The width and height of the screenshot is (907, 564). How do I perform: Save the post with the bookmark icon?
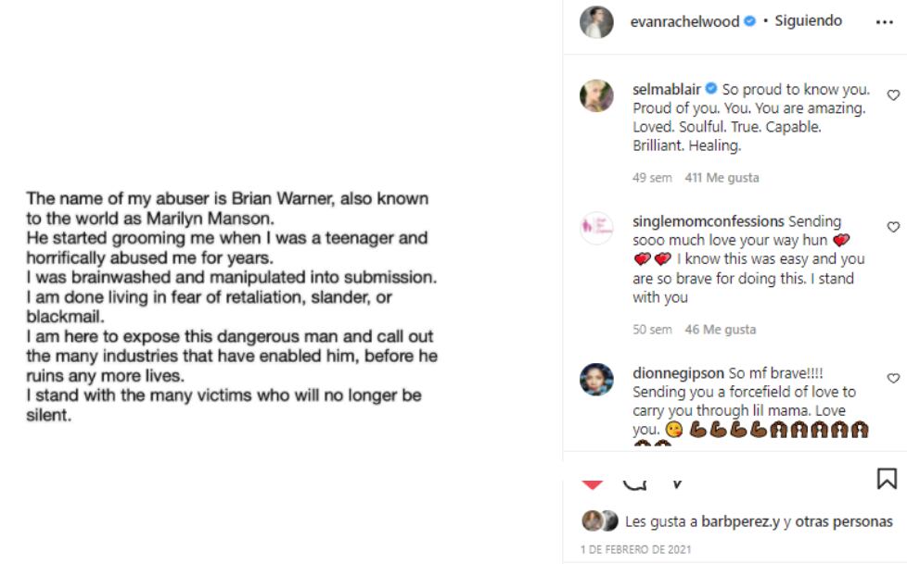pyautogui.click(x=887, y=479)
